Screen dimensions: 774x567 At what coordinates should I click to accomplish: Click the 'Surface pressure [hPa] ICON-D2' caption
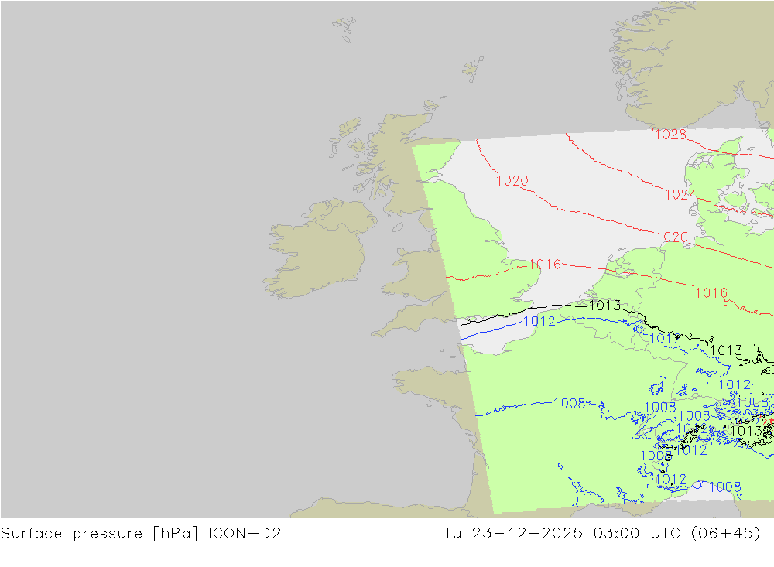(141, 534)
